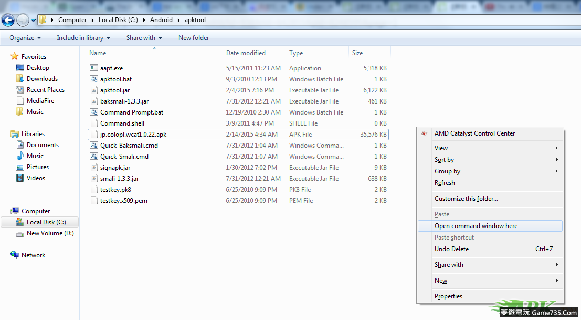This screenshot has width=581, height=320.
Task: Click Refresh in the context menu
Action: [x=445, y=183]
